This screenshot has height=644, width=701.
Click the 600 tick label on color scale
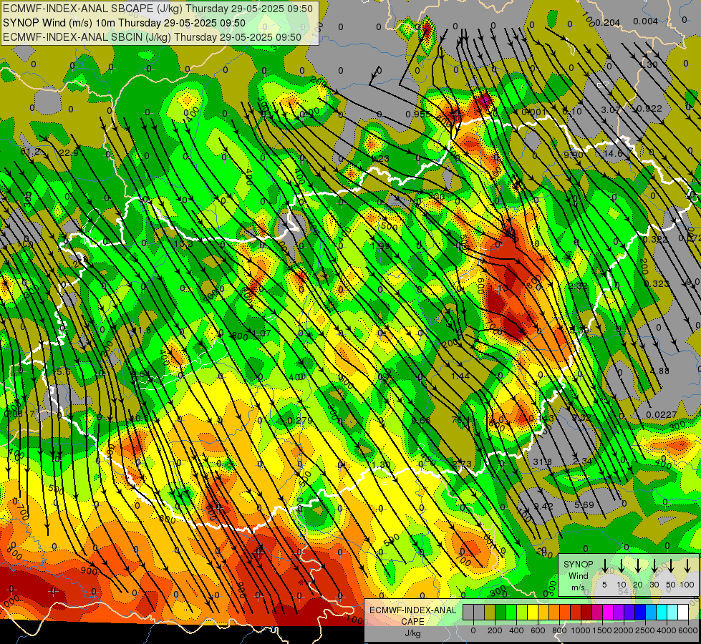(x=538, y=630)
